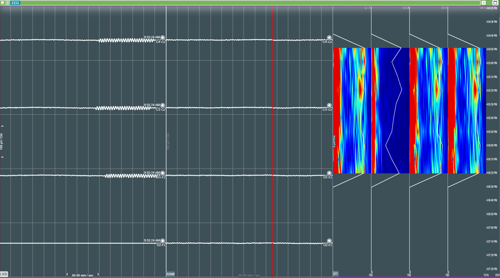Select the O1-Fz marker circle in RAW pane
This screenshot has width=500, height=278.
coord(329,173)
